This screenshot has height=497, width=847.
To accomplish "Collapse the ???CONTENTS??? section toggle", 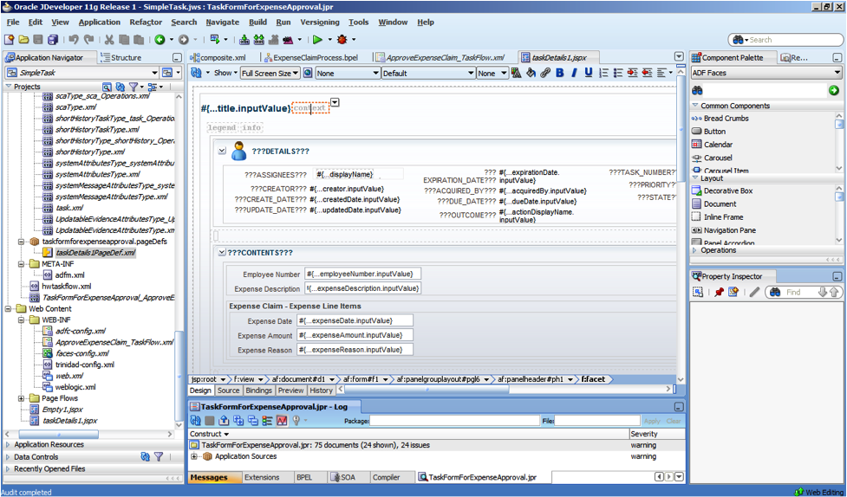I will tap(221, 252).
